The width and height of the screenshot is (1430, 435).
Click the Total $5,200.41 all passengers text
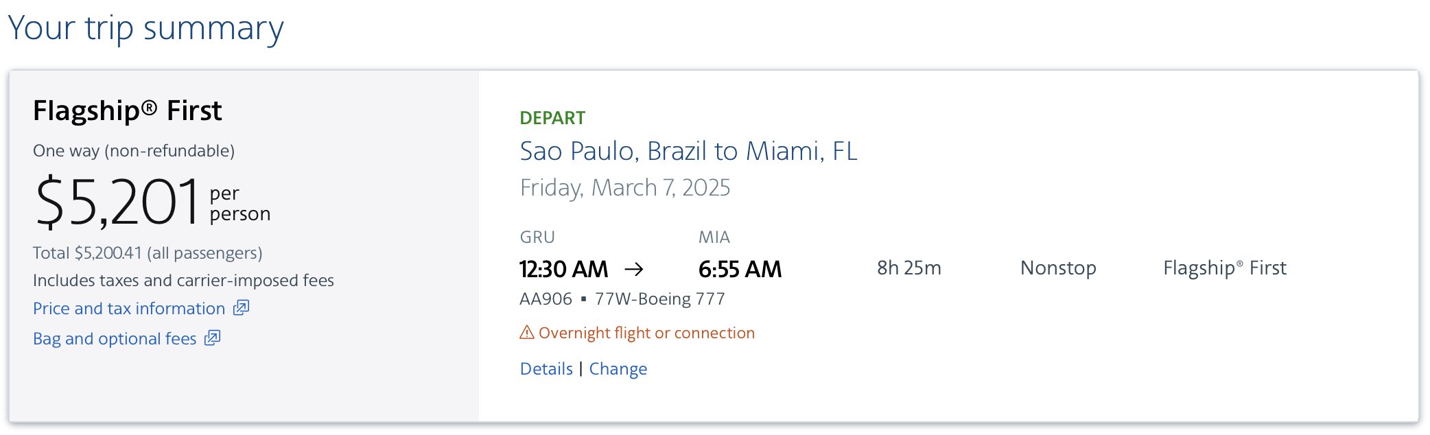point(148,252)
